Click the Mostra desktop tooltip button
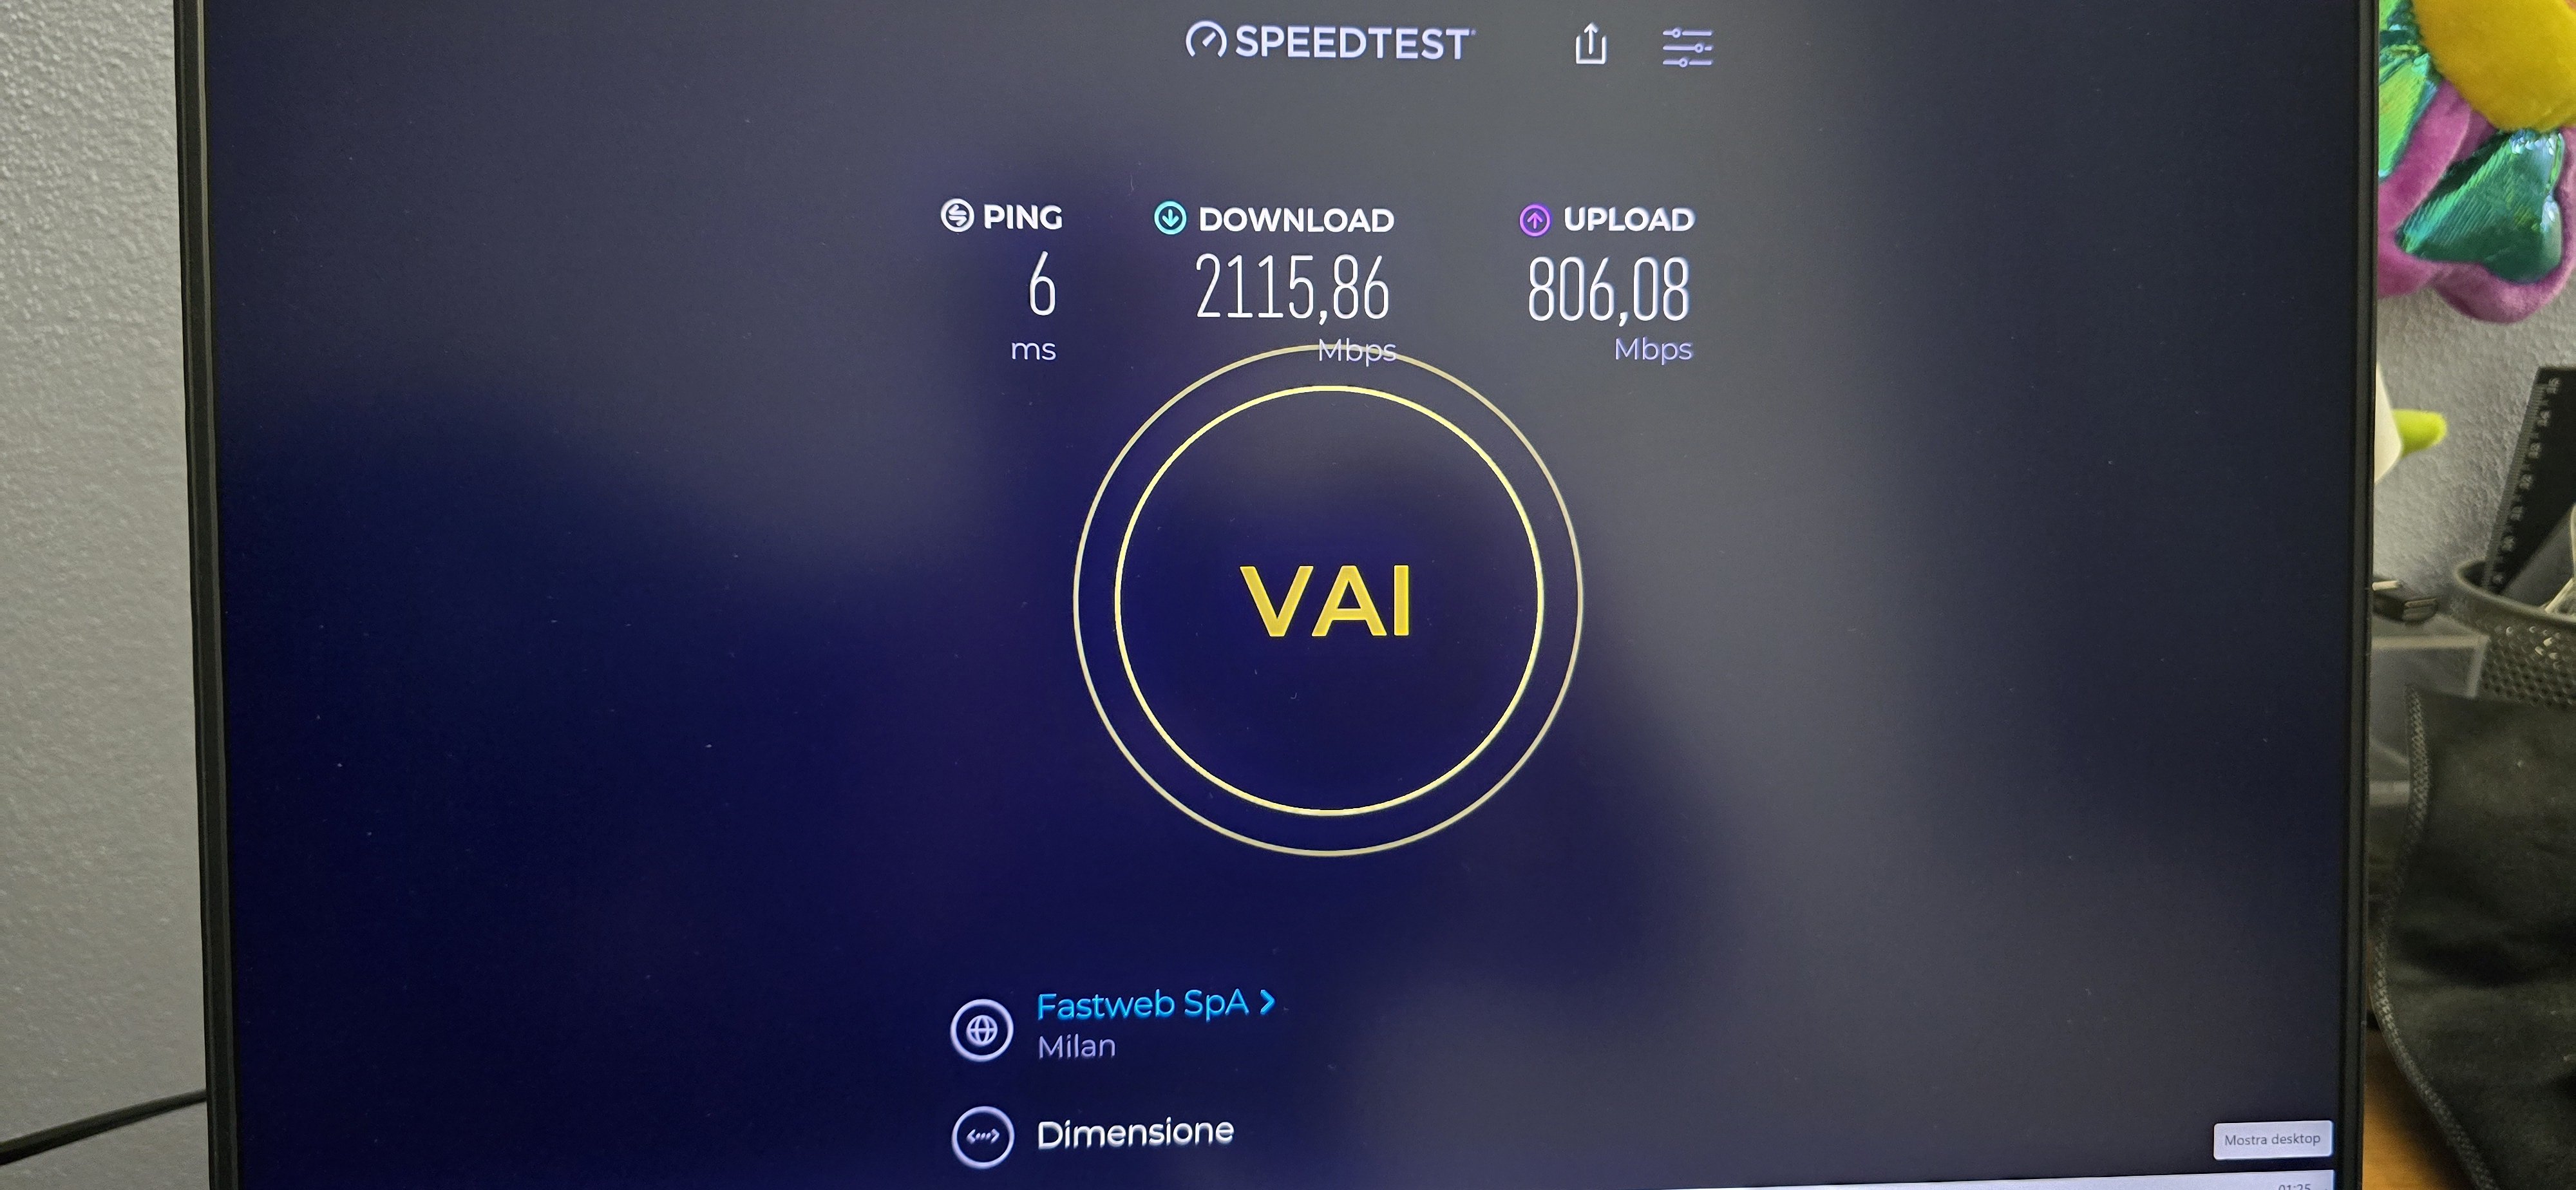Screen dimensions: 2576x1190 pyautogui.click(x=2272, y=1139)
